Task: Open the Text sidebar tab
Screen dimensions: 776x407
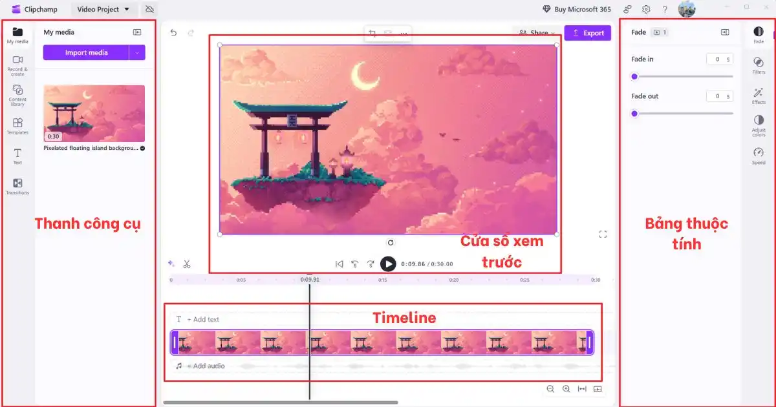Action: 17,156
